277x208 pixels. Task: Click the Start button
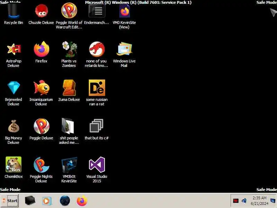(10, 201)
